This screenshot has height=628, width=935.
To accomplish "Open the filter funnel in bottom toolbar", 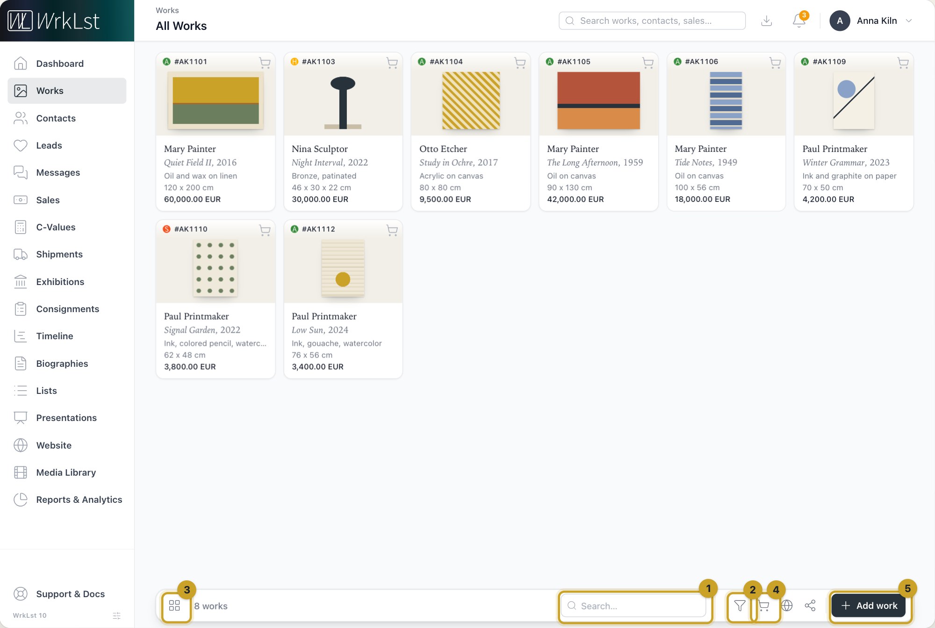I will pos(740,606).
